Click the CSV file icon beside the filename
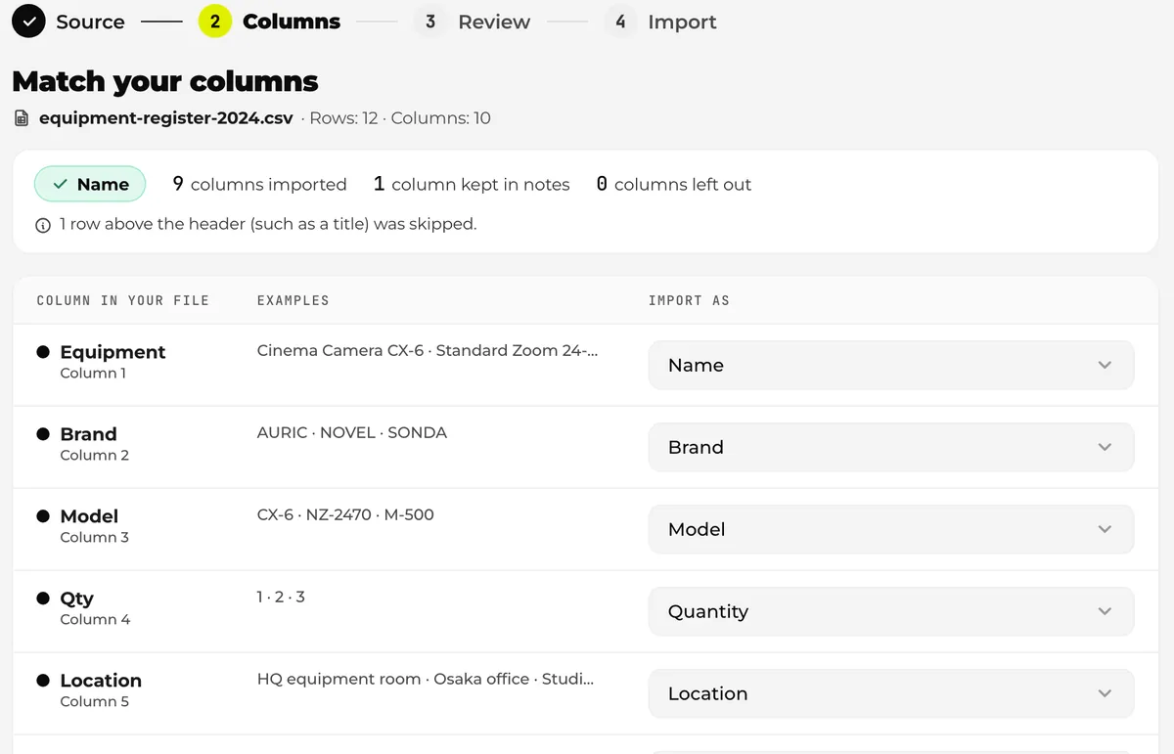Screen dimensions: 1174x754 [x=22, y=118]
